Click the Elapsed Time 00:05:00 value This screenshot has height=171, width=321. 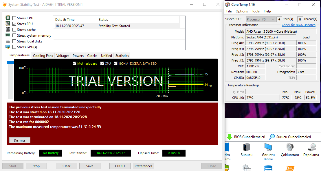click(x=174, y=153)
